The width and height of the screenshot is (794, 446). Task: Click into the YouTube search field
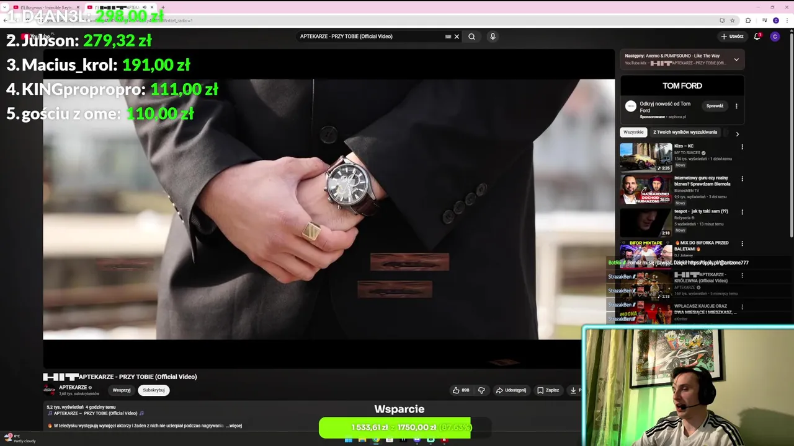371,37
